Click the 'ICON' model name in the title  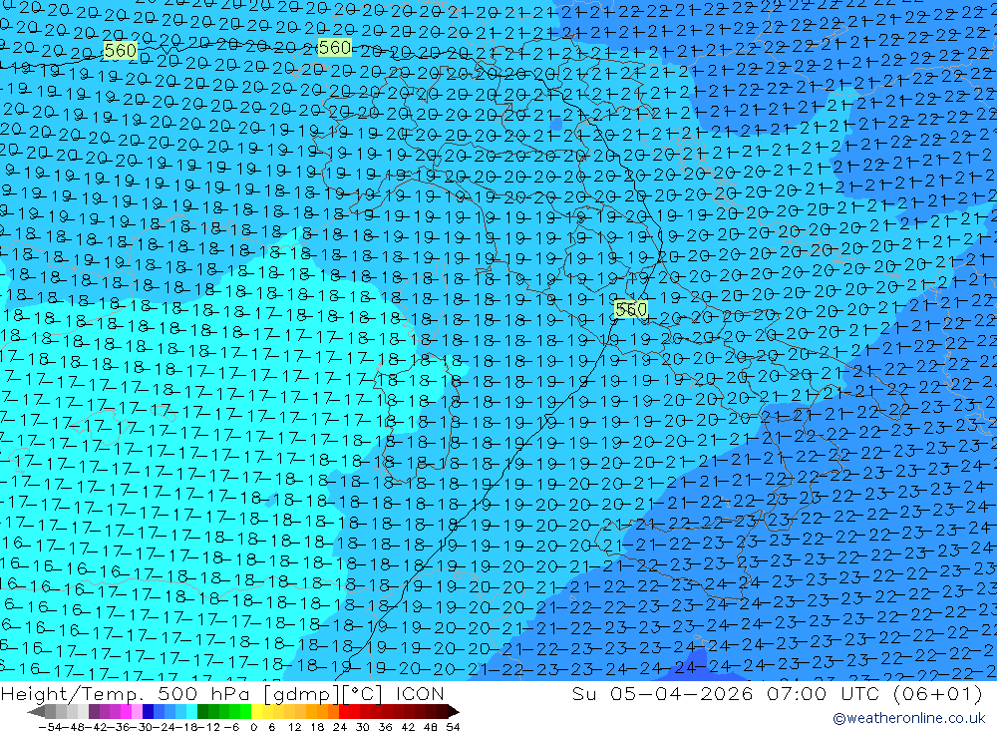pos(420,694)
